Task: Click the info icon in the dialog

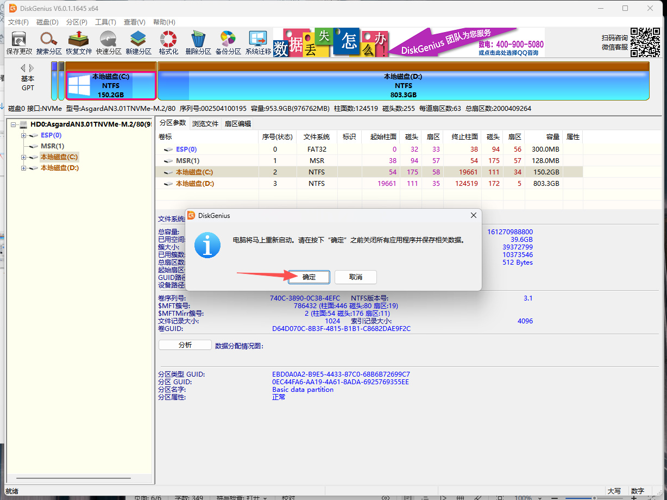Action: (x=207, y=245)
